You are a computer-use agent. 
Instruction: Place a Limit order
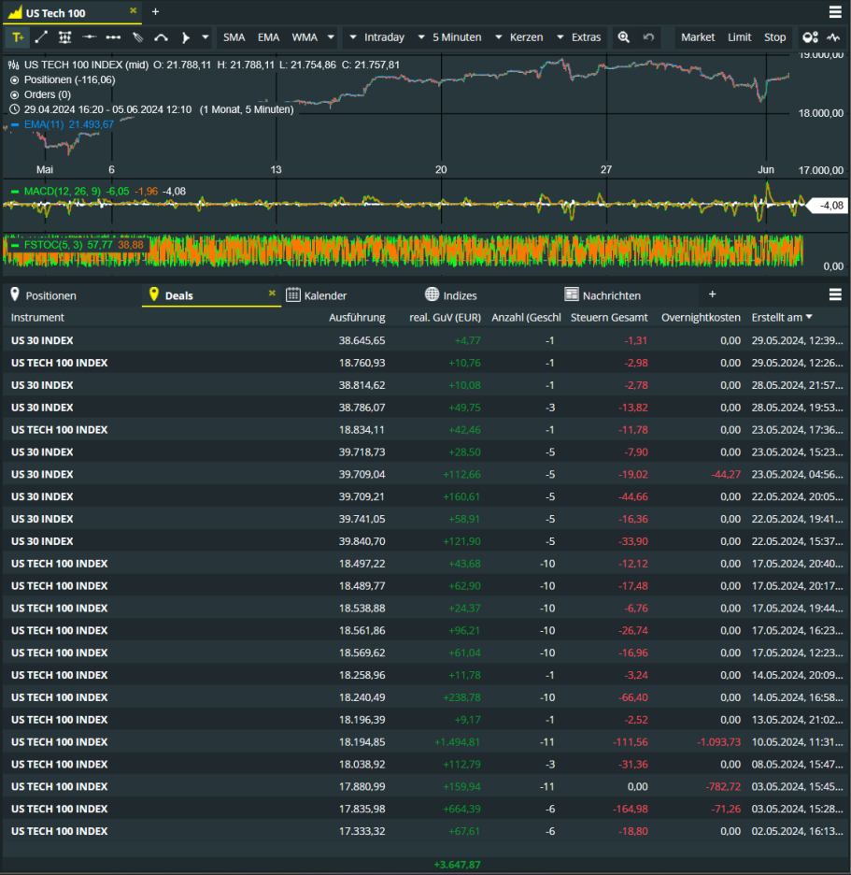[x=740, y=37]
